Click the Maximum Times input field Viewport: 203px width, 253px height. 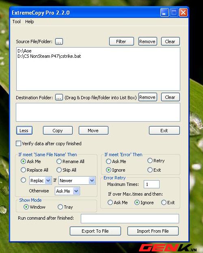click(x=151, y=184)
